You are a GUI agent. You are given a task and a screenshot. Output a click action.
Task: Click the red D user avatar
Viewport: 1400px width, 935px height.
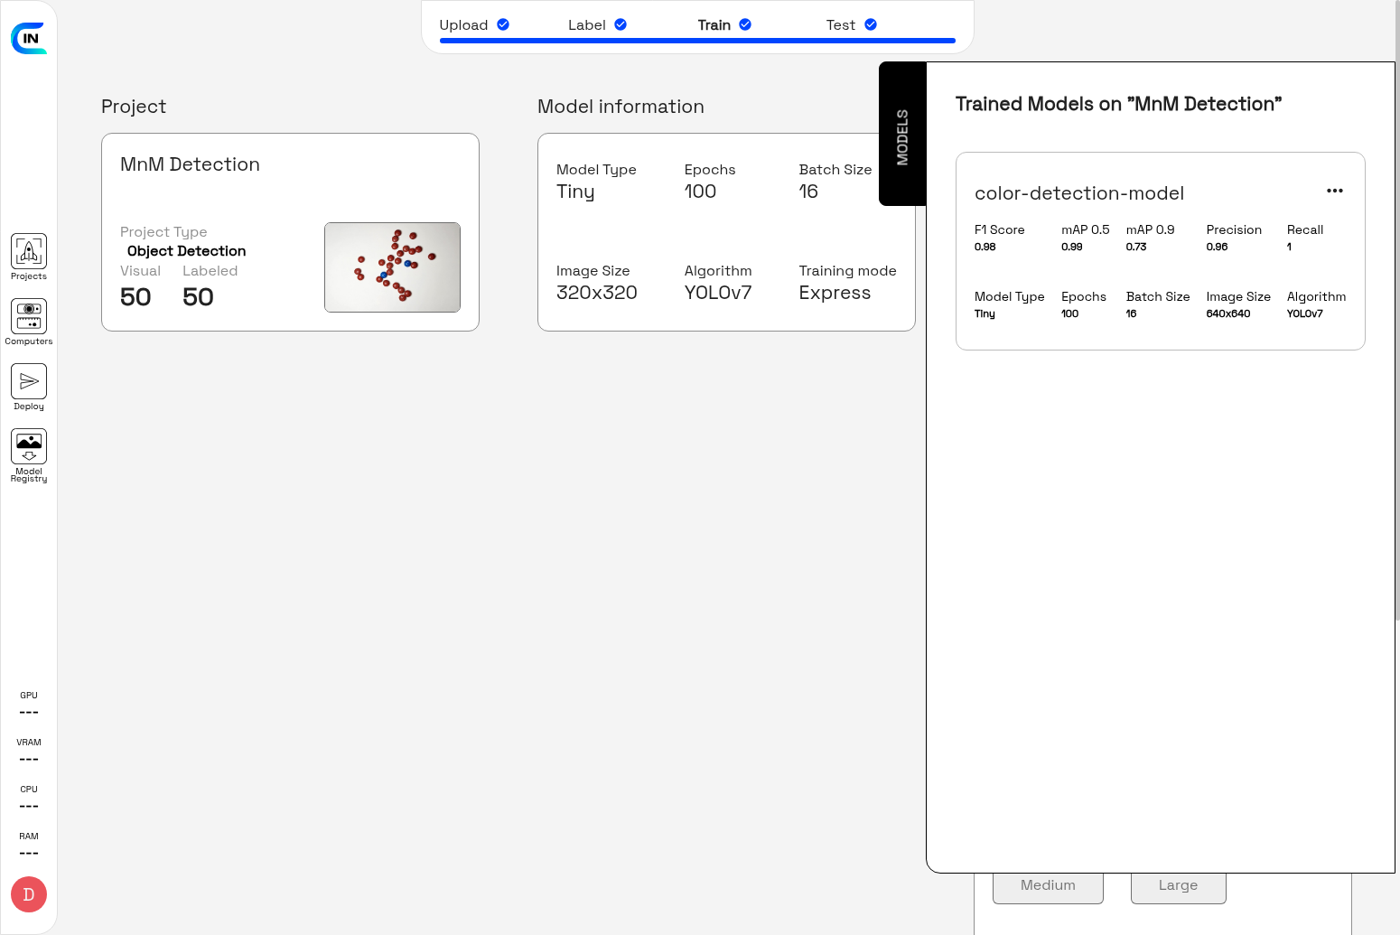click(x=29, y=894)
